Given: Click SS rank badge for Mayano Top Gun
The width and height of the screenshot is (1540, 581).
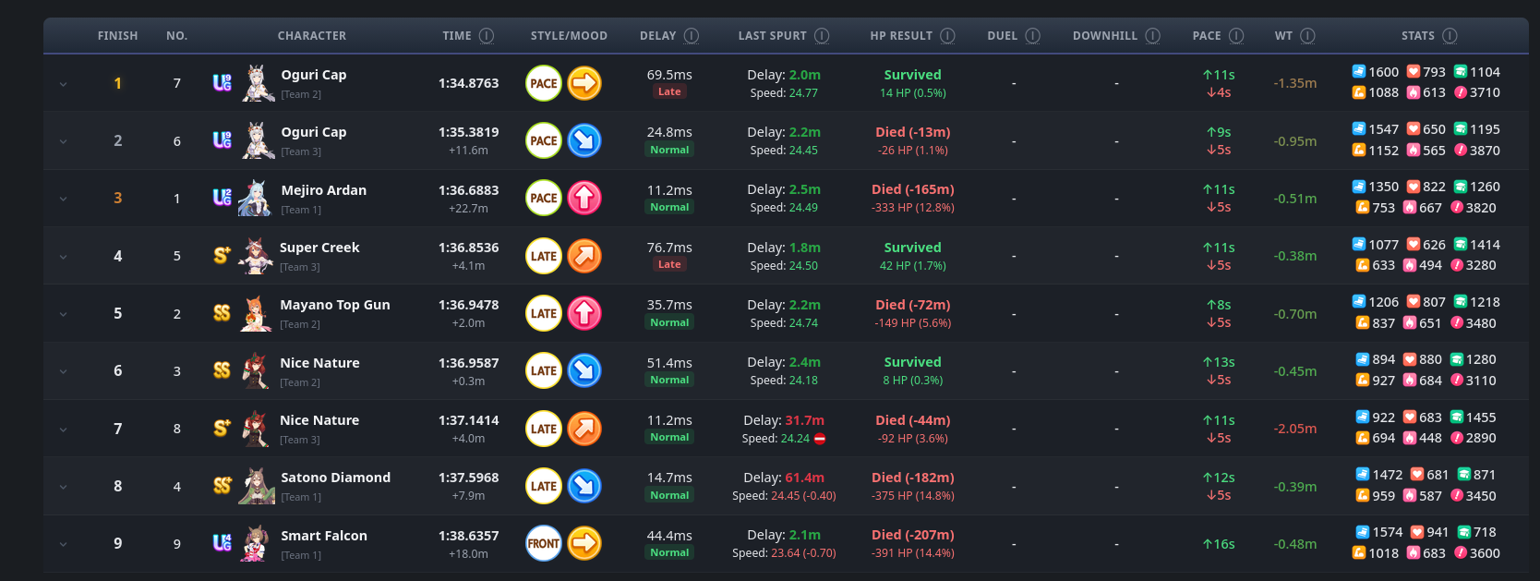Looking at the screenshot, I should pos(223,313).
